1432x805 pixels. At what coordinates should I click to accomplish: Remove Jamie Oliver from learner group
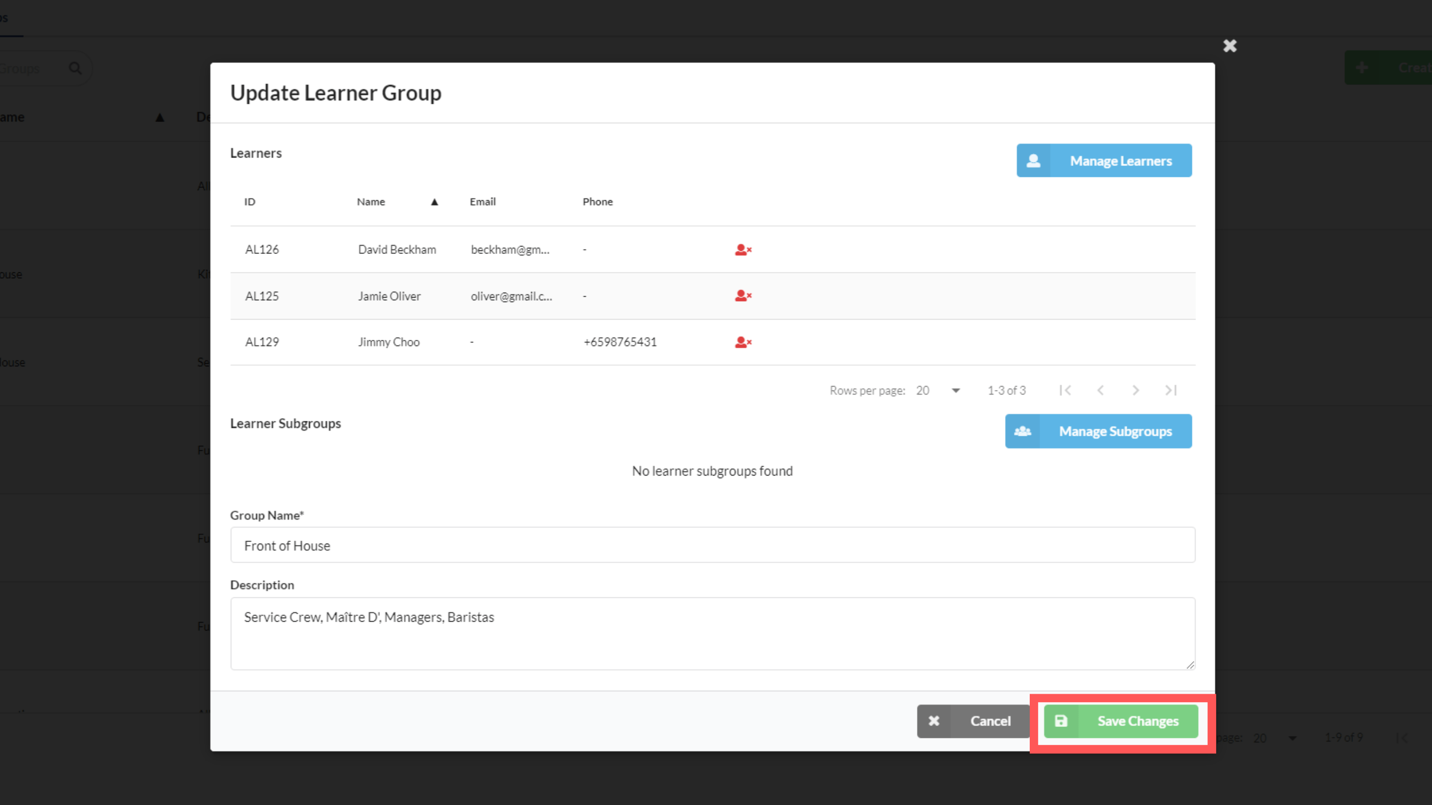[743, 296]
